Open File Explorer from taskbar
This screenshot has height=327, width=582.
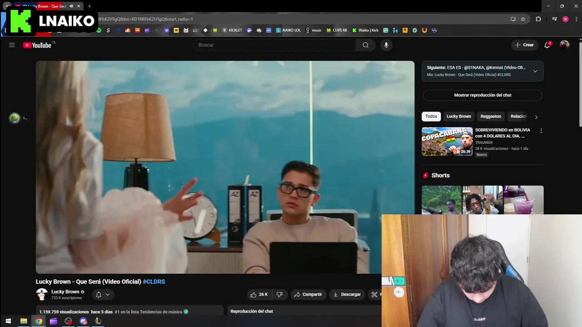pos(24,321)
